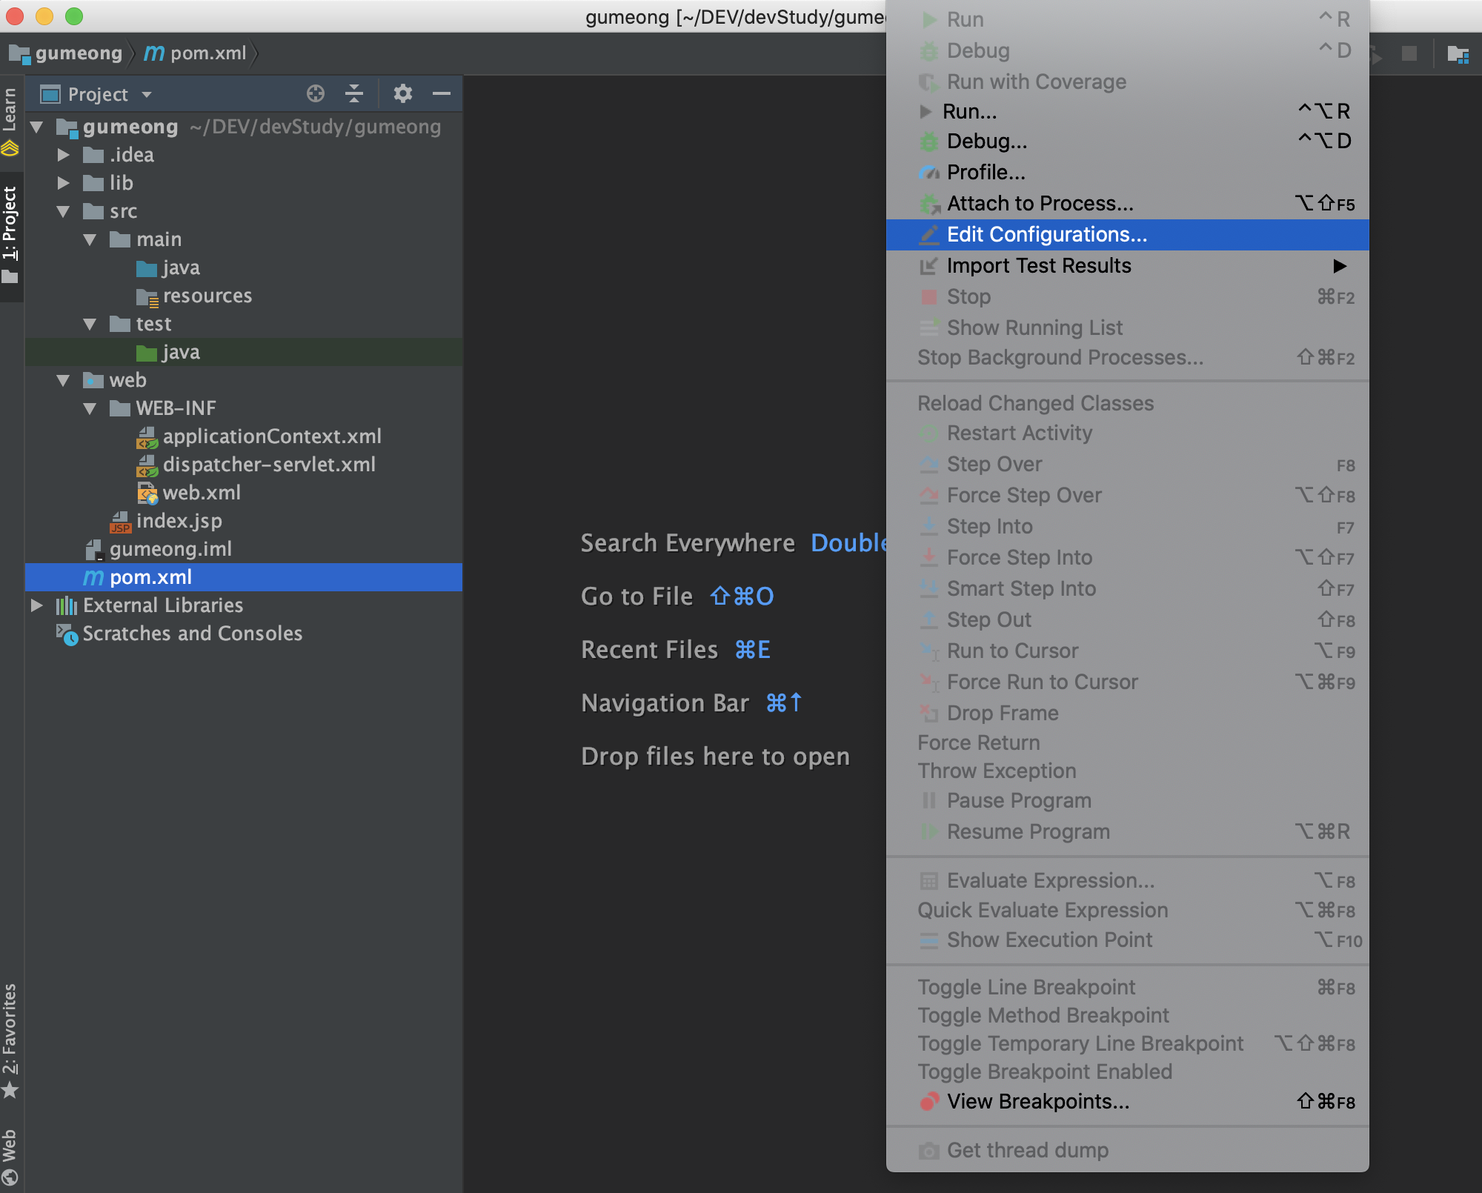Select Edit Configurations... menu item
The height and width of the screenshot is (1193, 1482).
pyautogui.click(x=1046, y=235)
